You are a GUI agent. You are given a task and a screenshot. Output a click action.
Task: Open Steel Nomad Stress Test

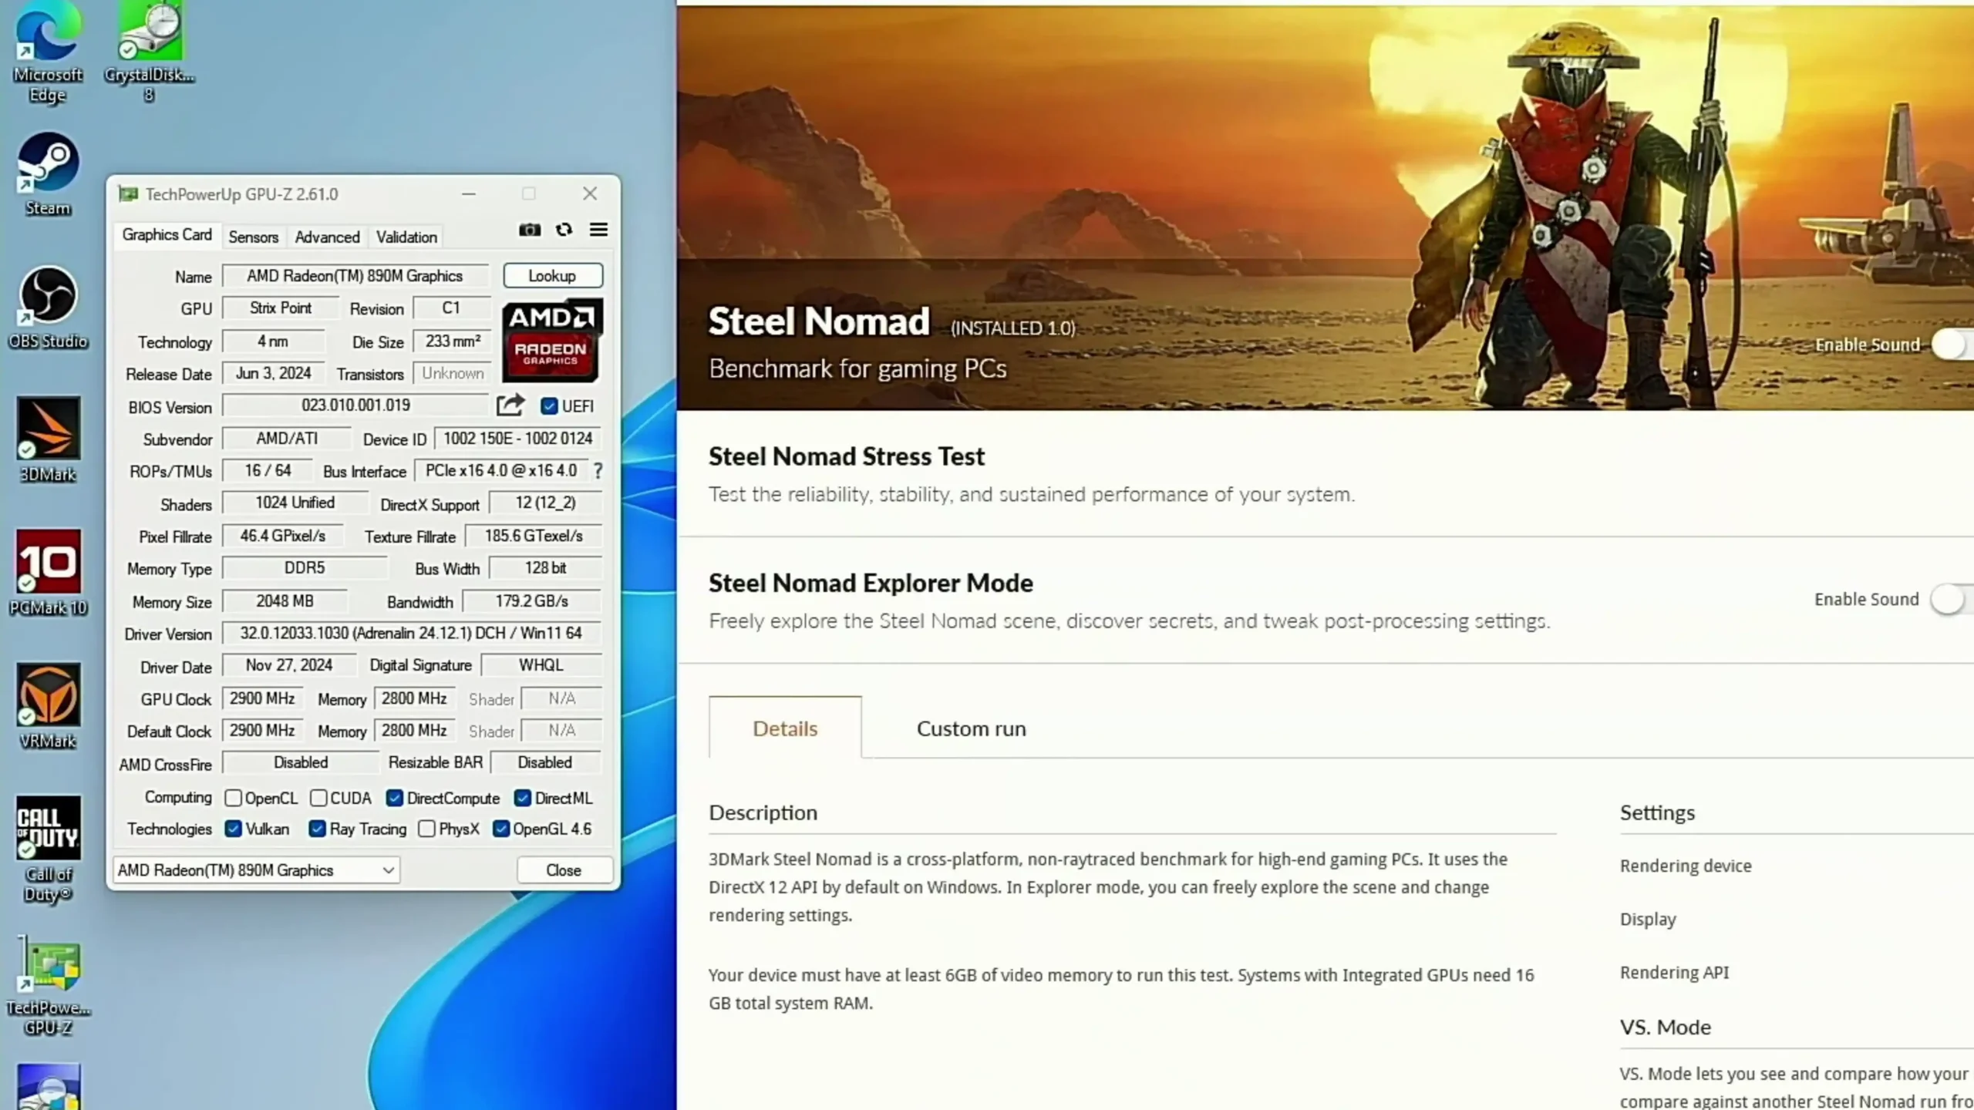coord(846,456)
